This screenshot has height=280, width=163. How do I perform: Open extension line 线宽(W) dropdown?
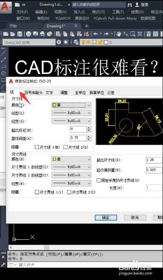(71, 183)
